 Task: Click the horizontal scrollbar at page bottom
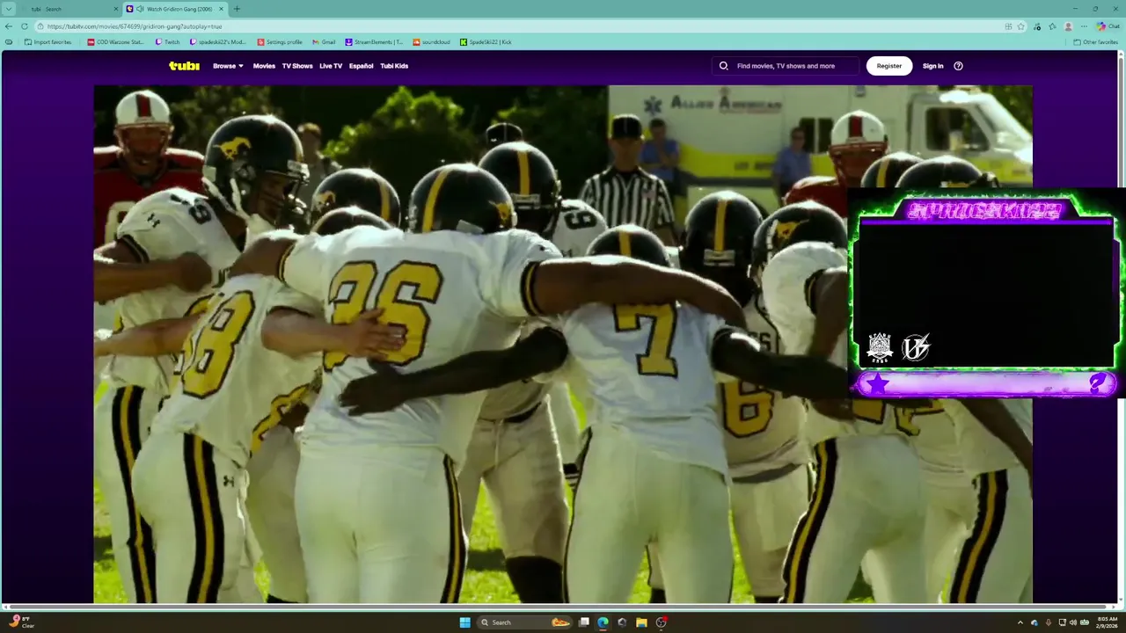pyautogui.click(x=559, y=607)
